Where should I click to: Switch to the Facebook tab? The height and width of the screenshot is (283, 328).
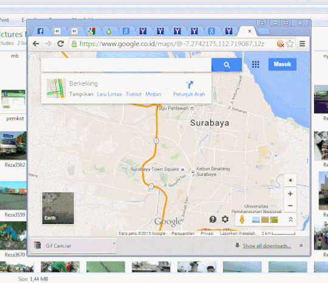pyautogui.click(x=40, y=31)
